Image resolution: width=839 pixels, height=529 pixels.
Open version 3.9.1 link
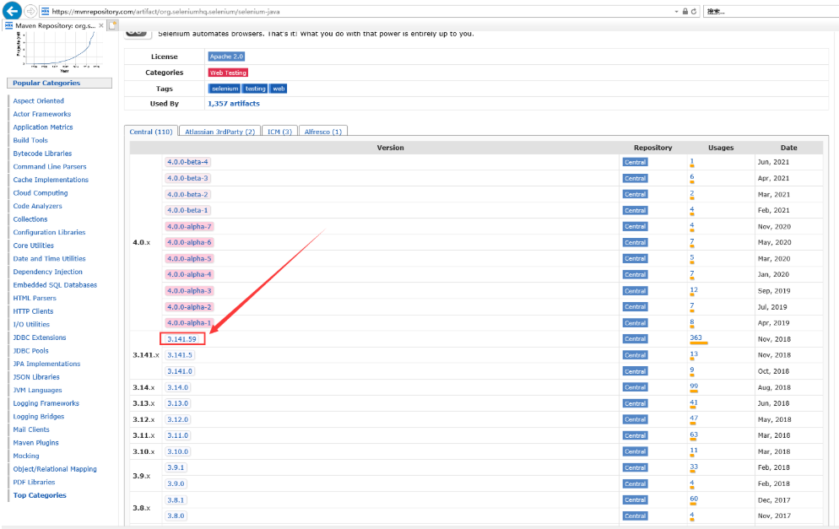(x=176, y=467)
